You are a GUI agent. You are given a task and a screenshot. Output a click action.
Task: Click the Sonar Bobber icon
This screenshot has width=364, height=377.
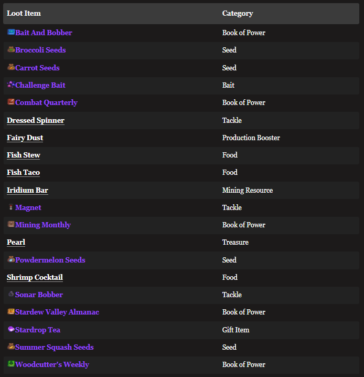point(11,295)
